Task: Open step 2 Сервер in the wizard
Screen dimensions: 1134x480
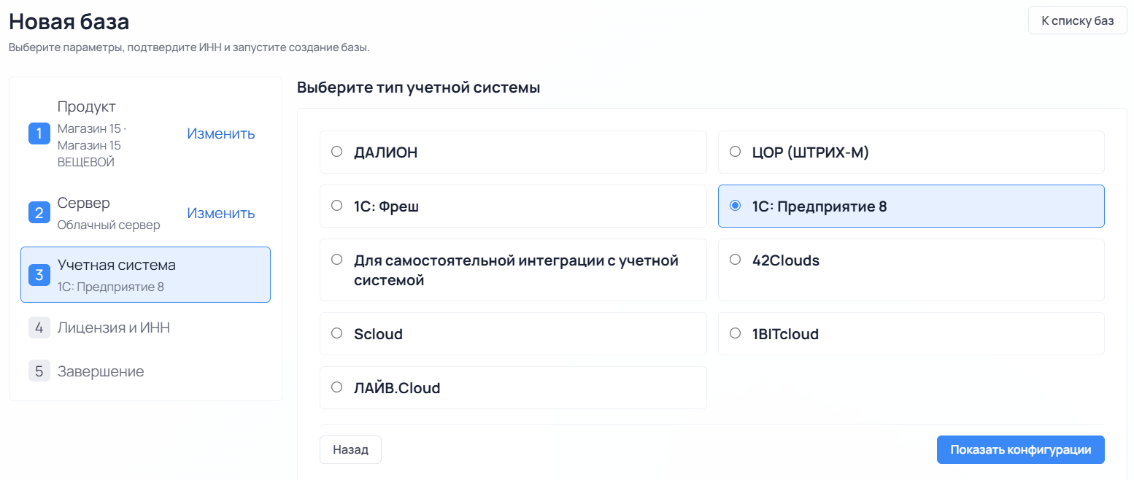Action: pos(146,213)
